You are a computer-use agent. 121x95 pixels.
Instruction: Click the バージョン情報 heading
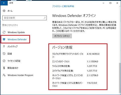click(x=62, y=47)
